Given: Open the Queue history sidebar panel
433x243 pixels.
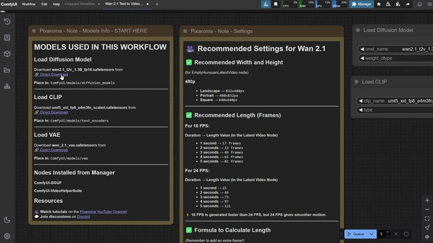Looking at the screenshot, I should [7, 21].
